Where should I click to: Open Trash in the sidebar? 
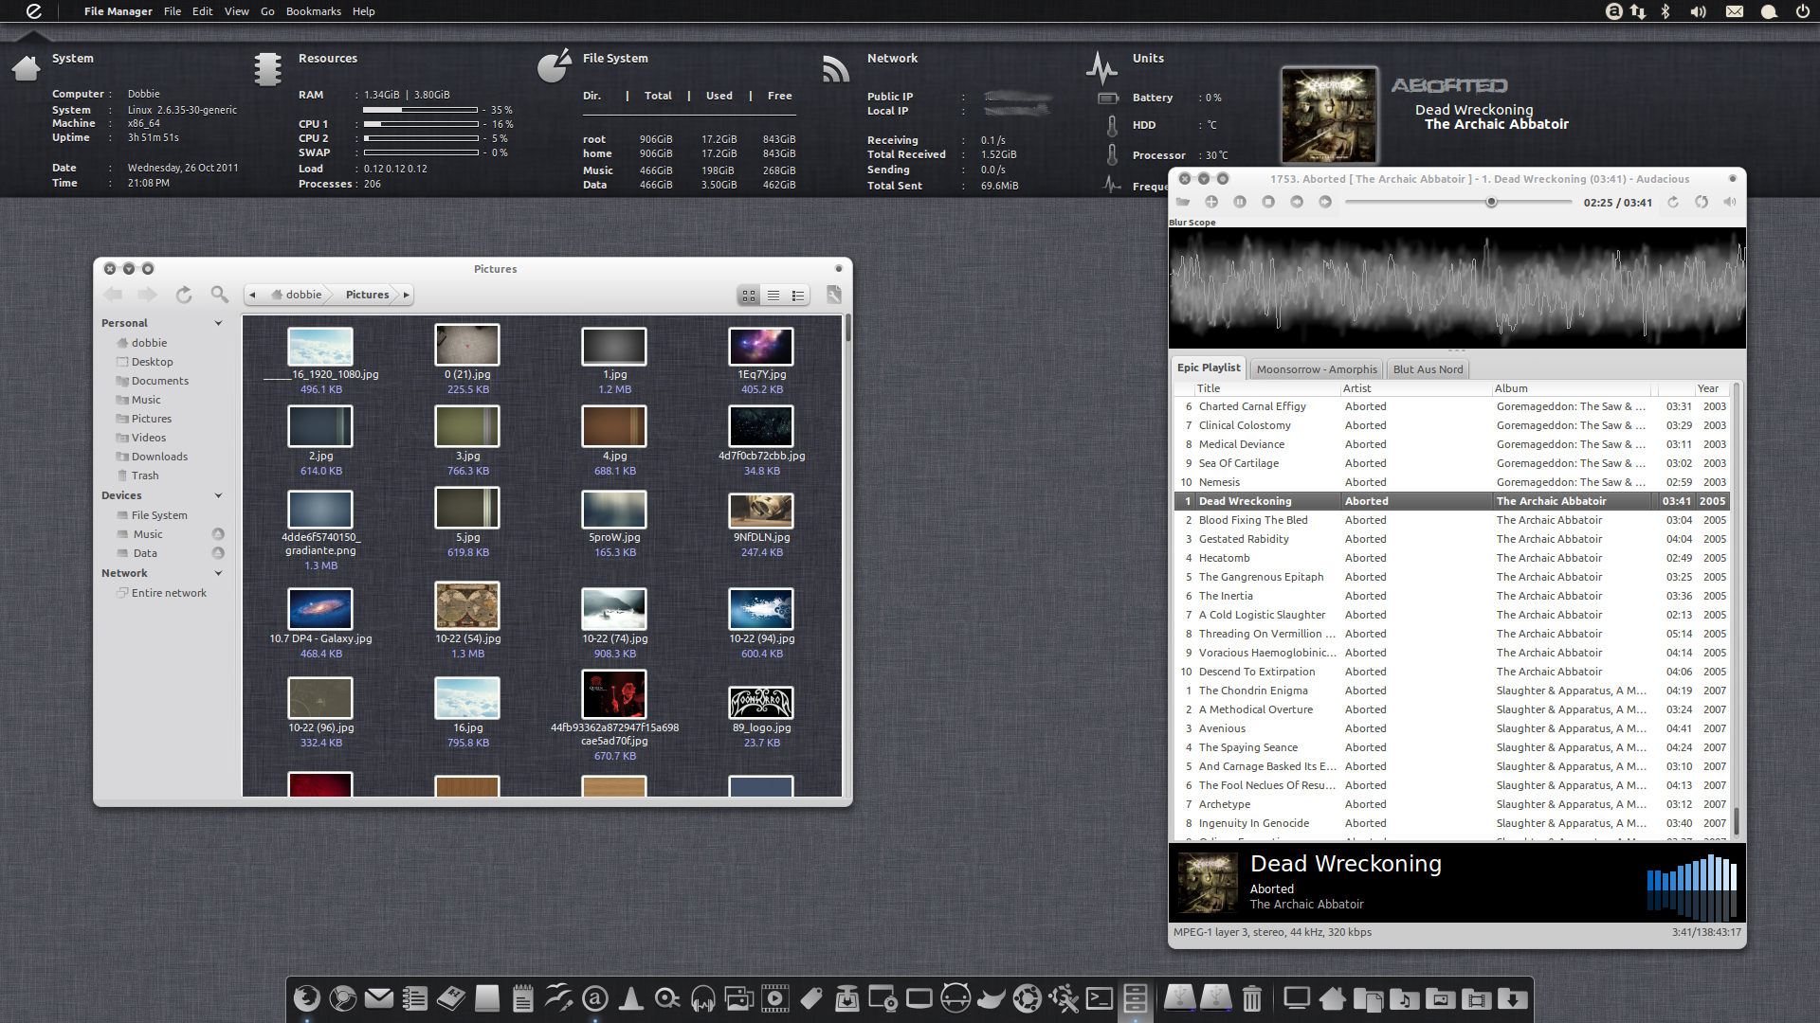click(x=145, y=476)
